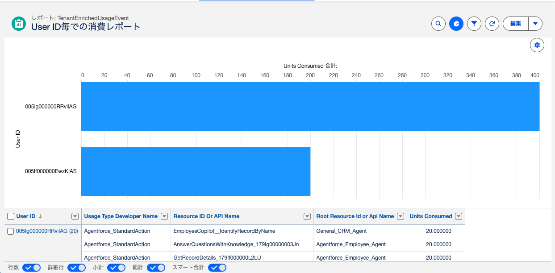The height and width of the screenshot is (273, 555).
Task: Sort by Root Resource Id or Api Name header
Action: [x=355, y=216]
